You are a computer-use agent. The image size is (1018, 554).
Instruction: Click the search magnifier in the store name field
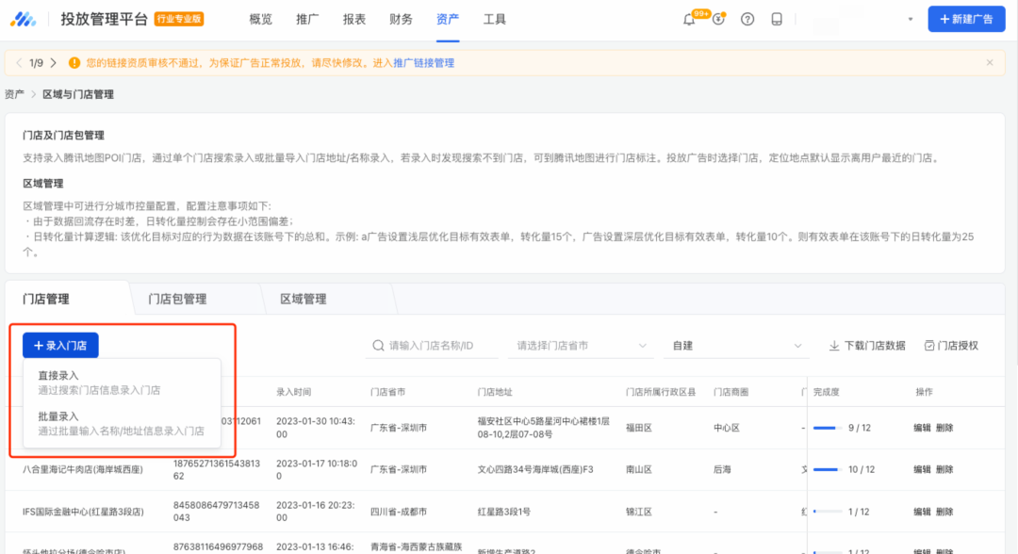(x=378, y=345)
